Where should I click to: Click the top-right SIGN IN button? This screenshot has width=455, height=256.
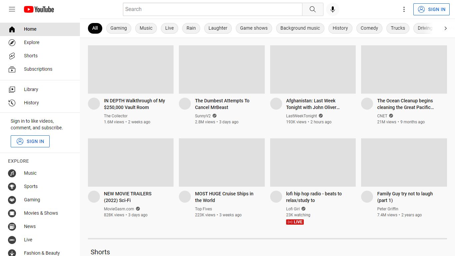coord(431,9)
